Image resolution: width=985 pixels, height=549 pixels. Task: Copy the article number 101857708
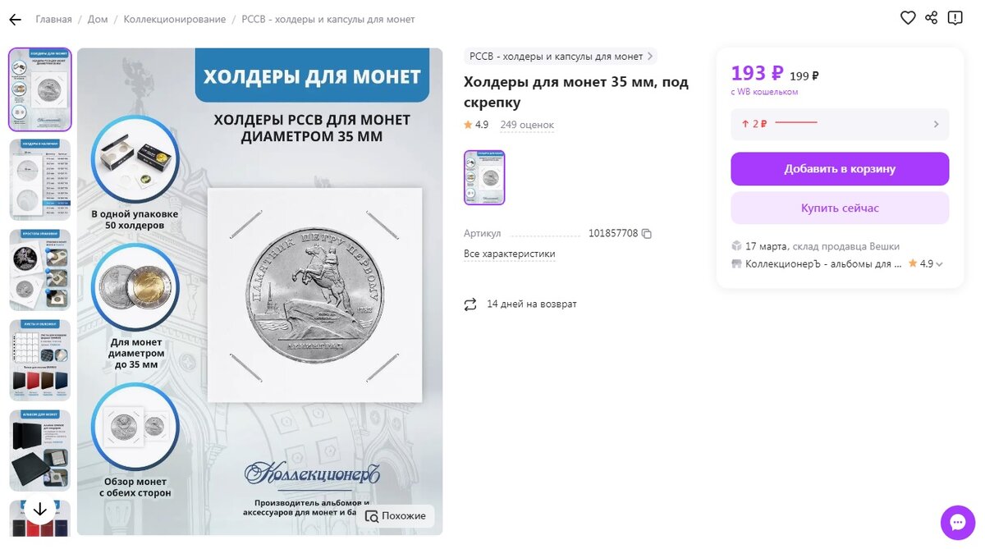(646, 233)
